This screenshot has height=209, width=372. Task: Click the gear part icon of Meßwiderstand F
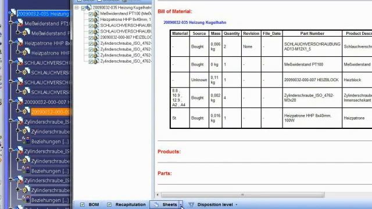click(26, 33)
